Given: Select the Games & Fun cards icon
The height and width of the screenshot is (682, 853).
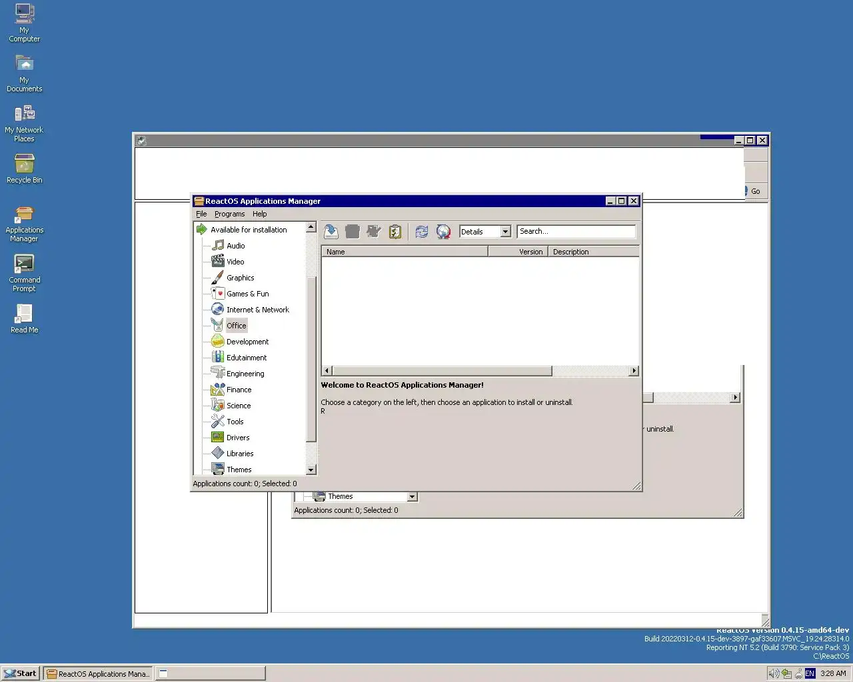Looking at the screenshot, I should pyautogui.click(x=218, y=293).
